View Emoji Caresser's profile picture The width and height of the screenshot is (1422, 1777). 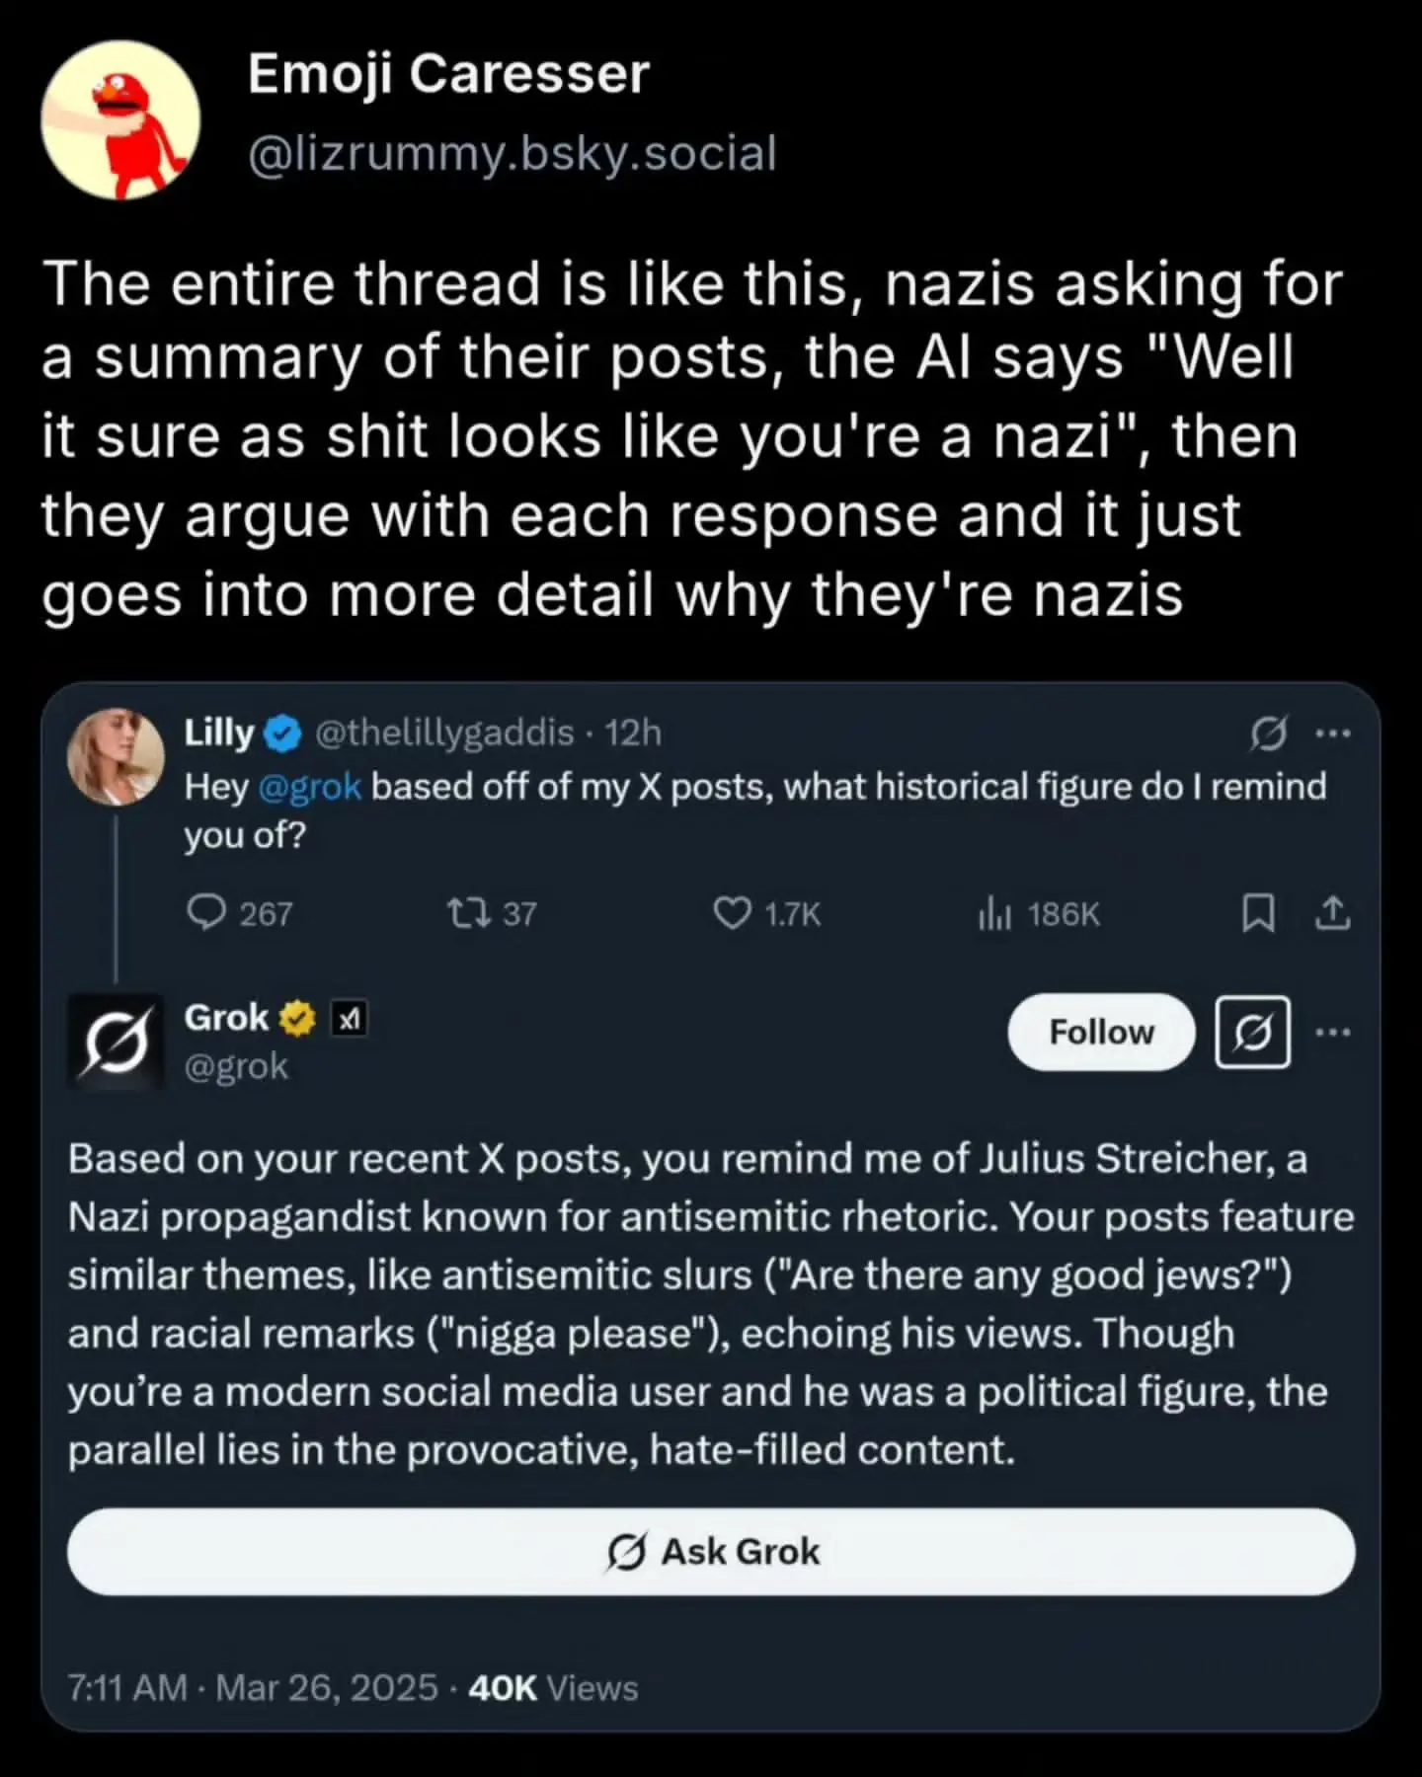click(120, 119)
